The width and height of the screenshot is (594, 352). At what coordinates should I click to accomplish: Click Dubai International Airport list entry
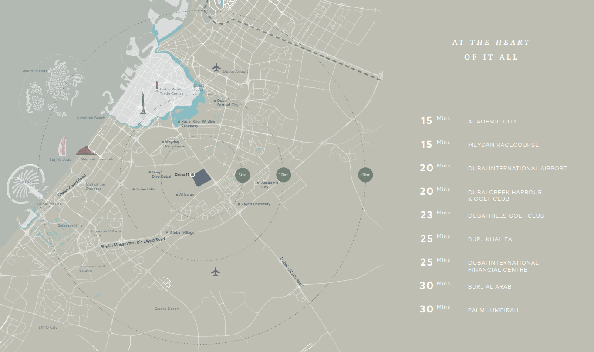[x=517, y=169]
